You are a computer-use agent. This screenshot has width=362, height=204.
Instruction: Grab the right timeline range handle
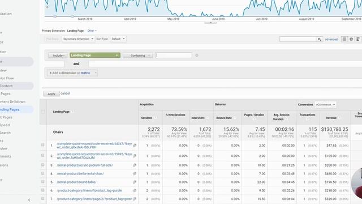click(72, 16)
